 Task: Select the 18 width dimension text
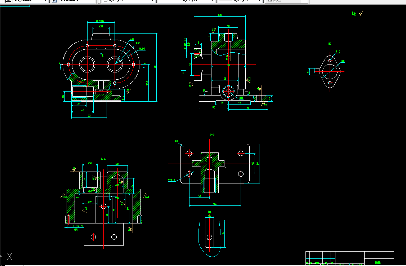(209, 216)
